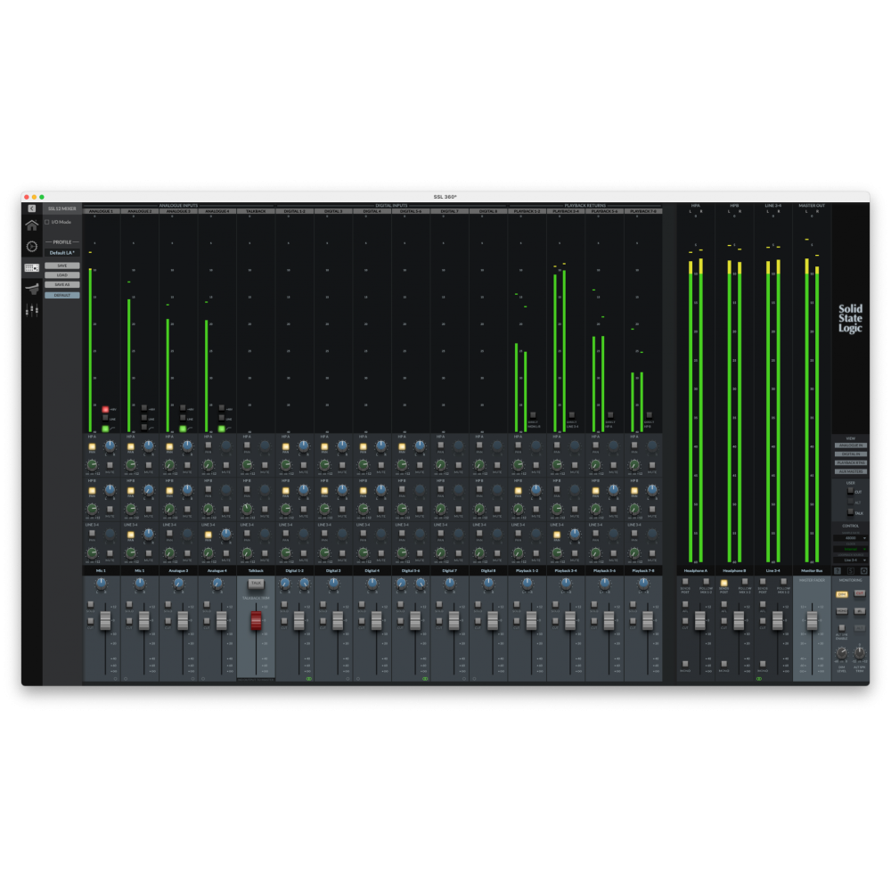891x891 pixels.
Task: Click Digital 1-2 HP A send pan knob
Action: point(304,446)
